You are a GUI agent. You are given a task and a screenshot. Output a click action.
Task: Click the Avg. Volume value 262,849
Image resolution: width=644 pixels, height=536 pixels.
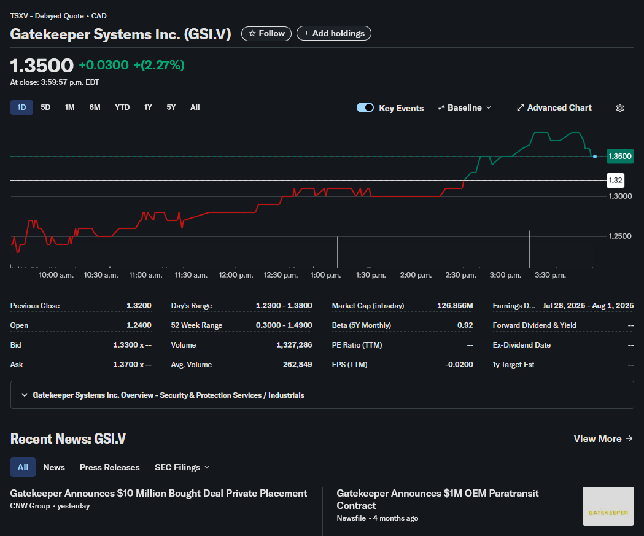pos(297,365)
